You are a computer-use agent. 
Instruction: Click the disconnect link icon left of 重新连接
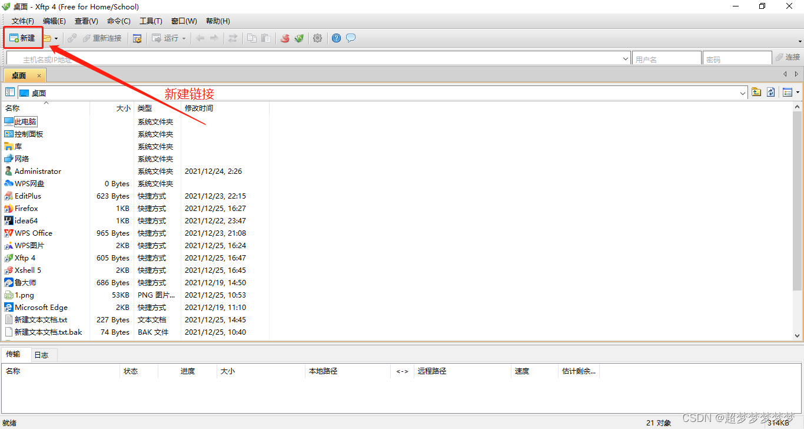click(72, 38)
